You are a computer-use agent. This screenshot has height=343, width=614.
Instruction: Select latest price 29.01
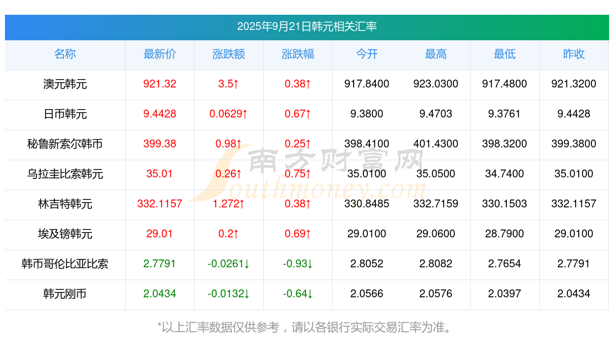click(160, 234)
